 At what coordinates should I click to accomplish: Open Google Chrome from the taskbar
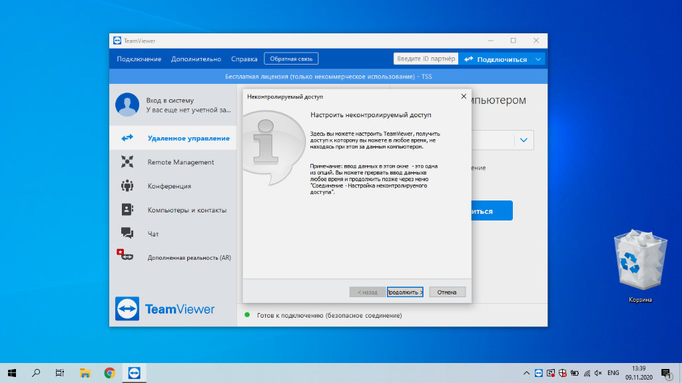tap(110, 373)
